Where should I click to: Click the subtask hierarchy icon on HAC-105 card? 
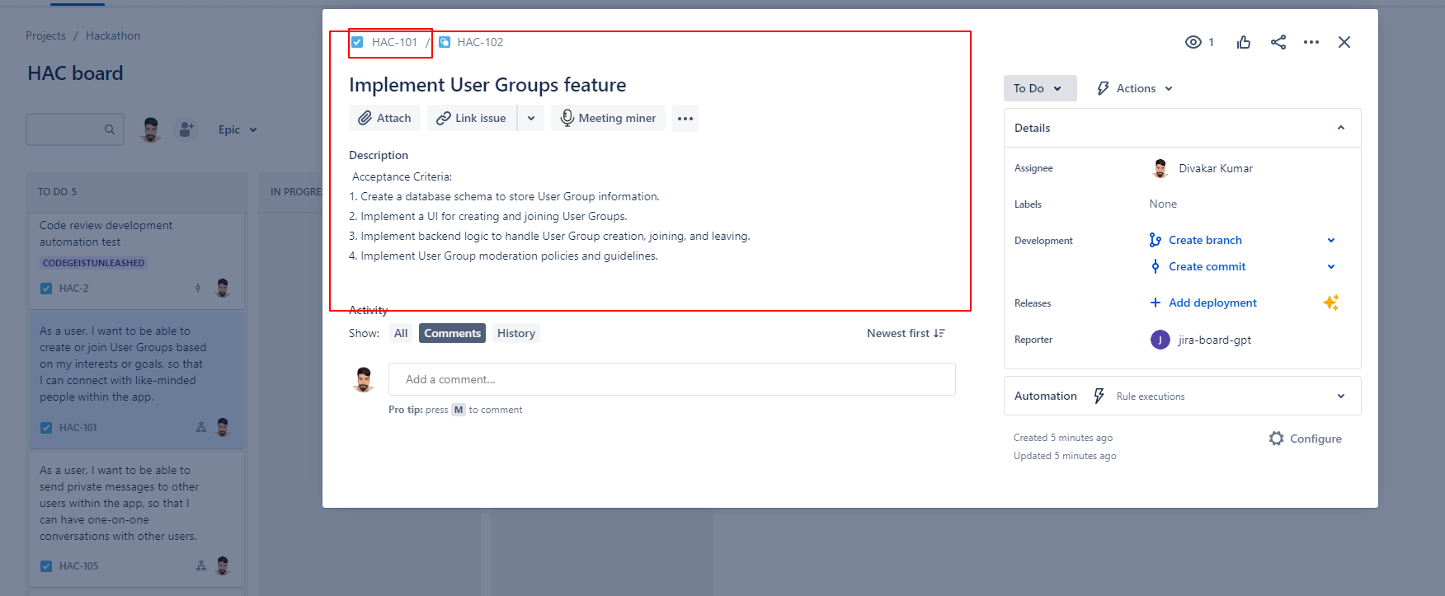tap(201, 565)
